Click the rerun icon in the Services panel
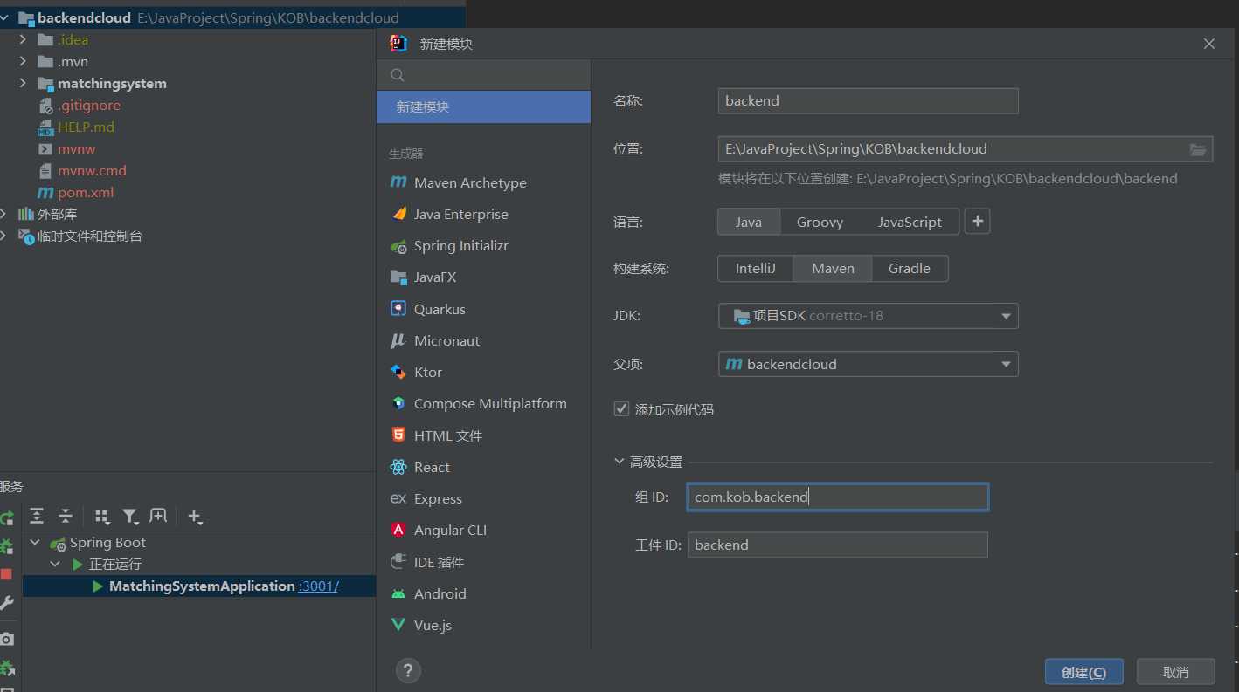The image size is (1239, 692). (5, 517)
